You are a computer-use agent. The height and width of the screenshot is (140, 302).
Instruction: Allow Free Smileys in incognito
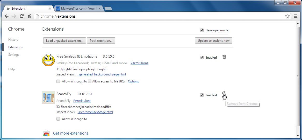58,81
